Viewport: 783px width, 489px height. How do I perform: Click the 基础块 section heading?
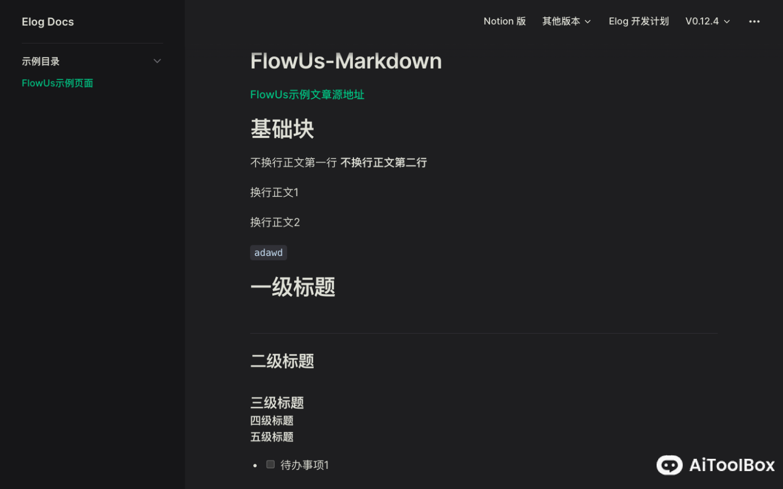pos(282,129)
